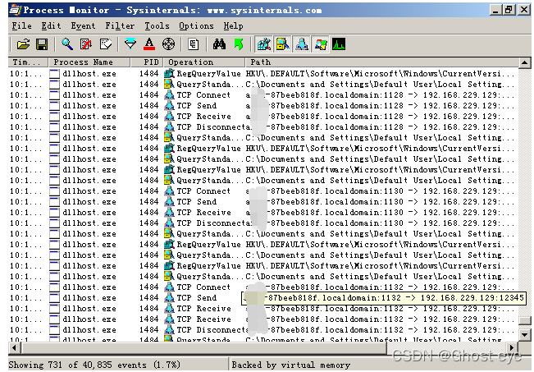Open the Process Tree icon
Screen dimensions: 534x372
tap(194, 44)
